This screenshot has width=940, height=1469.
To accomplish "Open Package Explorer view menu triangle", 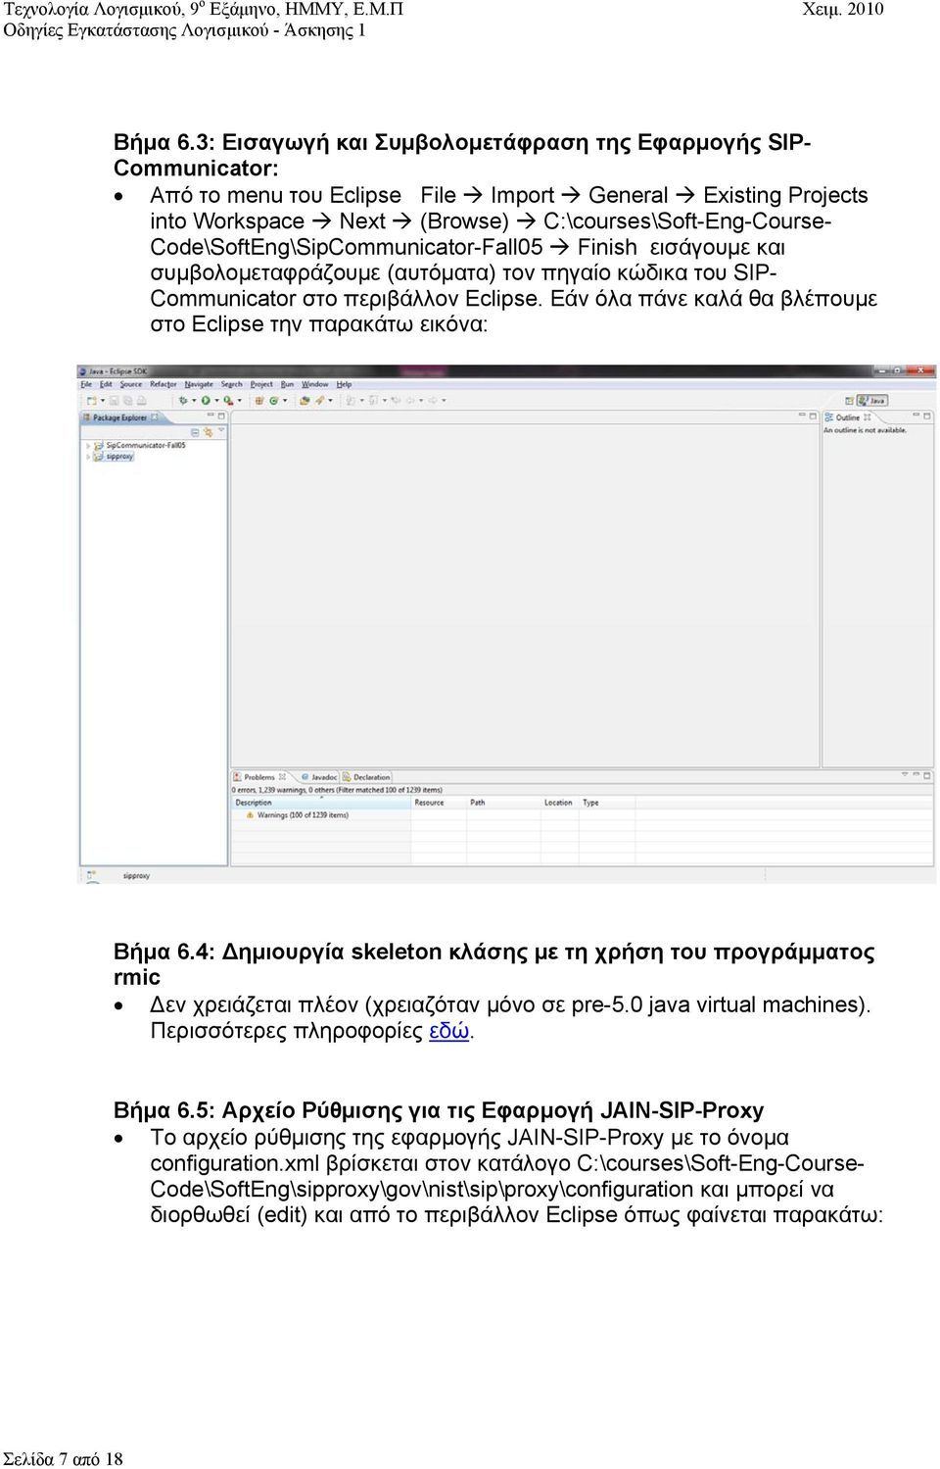I will coord(221,430).
